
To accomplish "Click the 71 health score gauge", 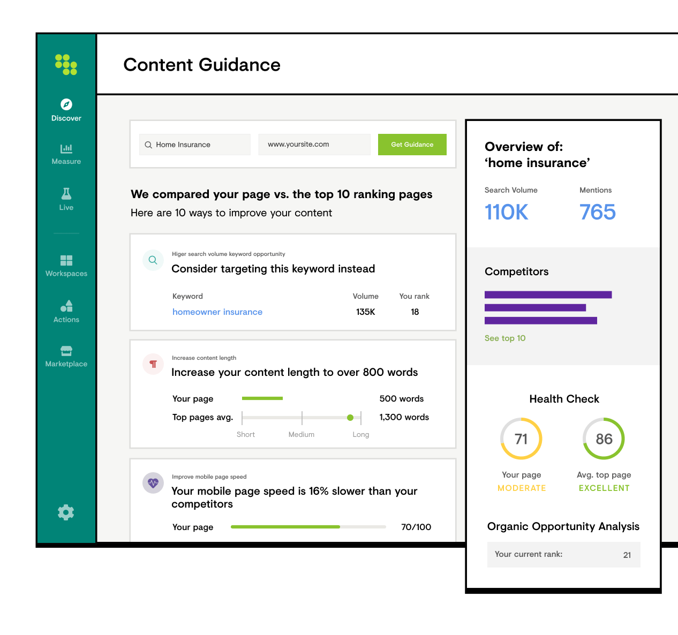I will [521, 439].
